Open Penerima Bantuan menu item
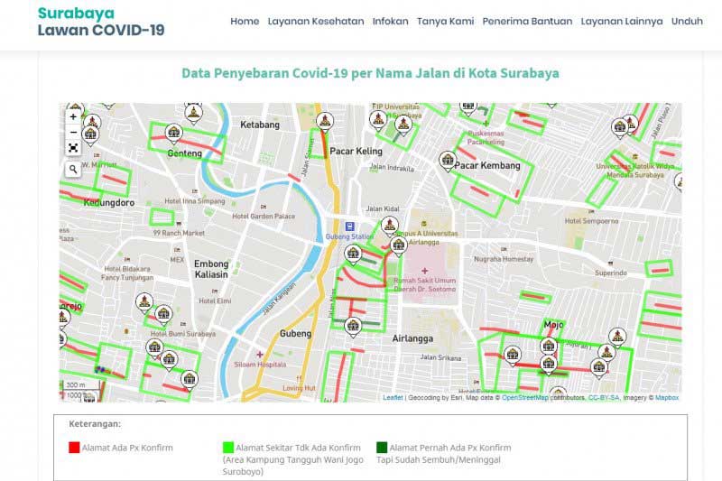722x481 pixels. point(527,22)
